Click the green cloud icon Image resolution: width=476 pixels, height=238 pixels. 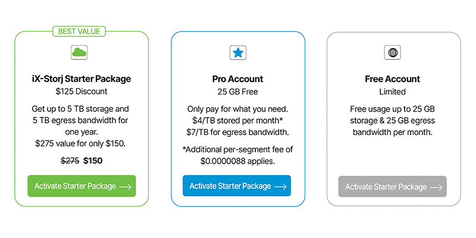[x=79, y=52]
